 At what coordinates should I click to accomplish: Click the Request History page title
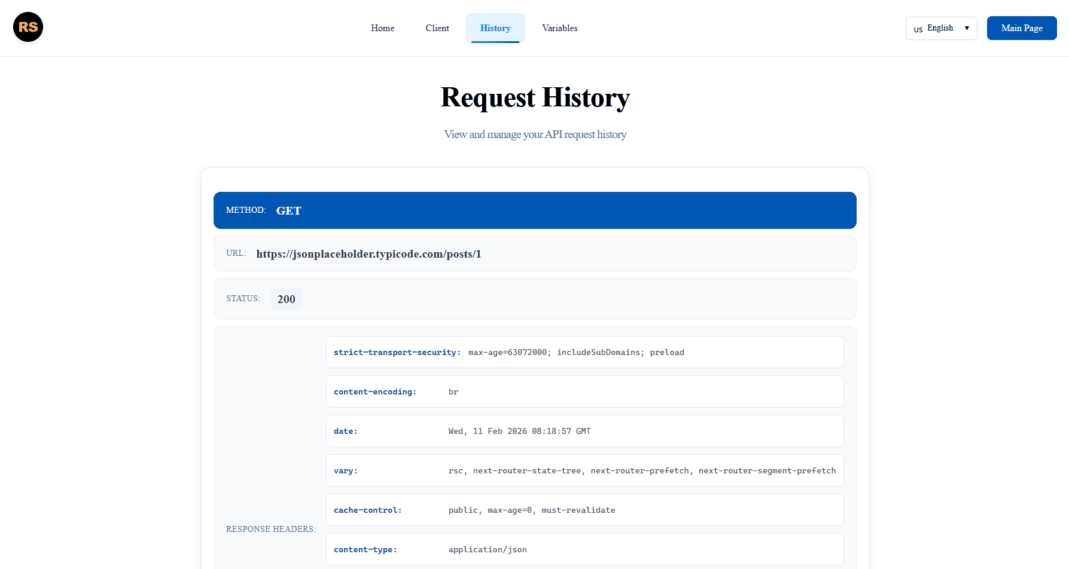pos(535,97)
